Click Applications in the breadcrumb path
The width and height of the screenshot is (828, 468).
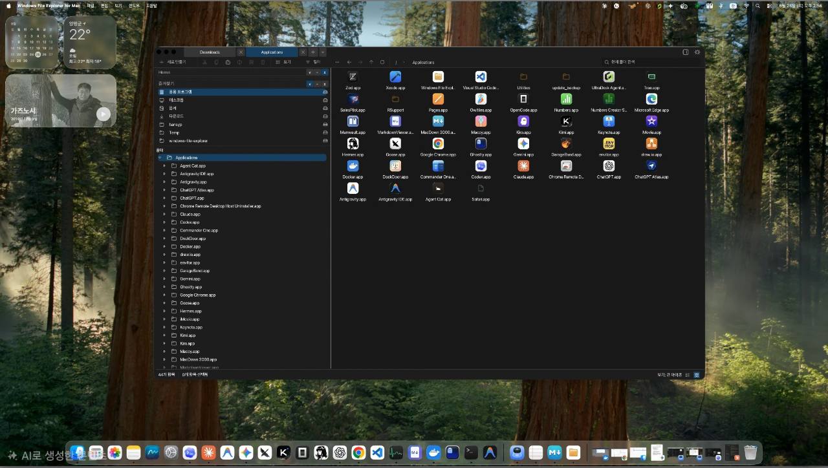coord(424,63)
